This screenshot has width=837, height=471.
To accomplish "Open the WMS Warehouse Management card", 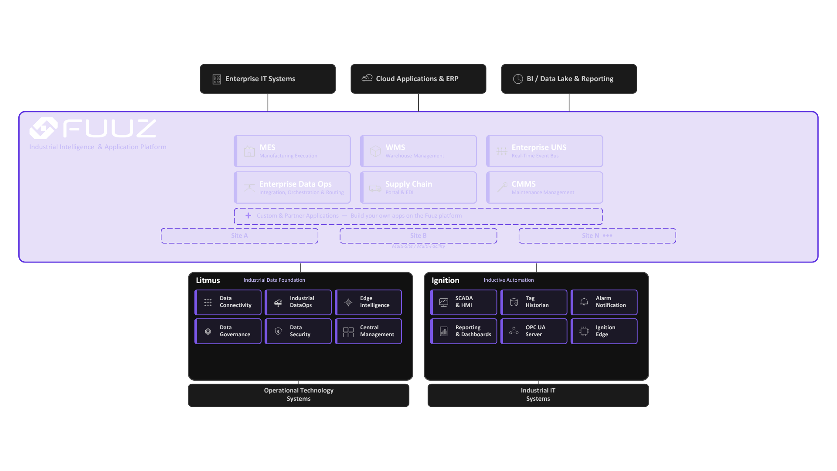I will [x=418, y=151].
